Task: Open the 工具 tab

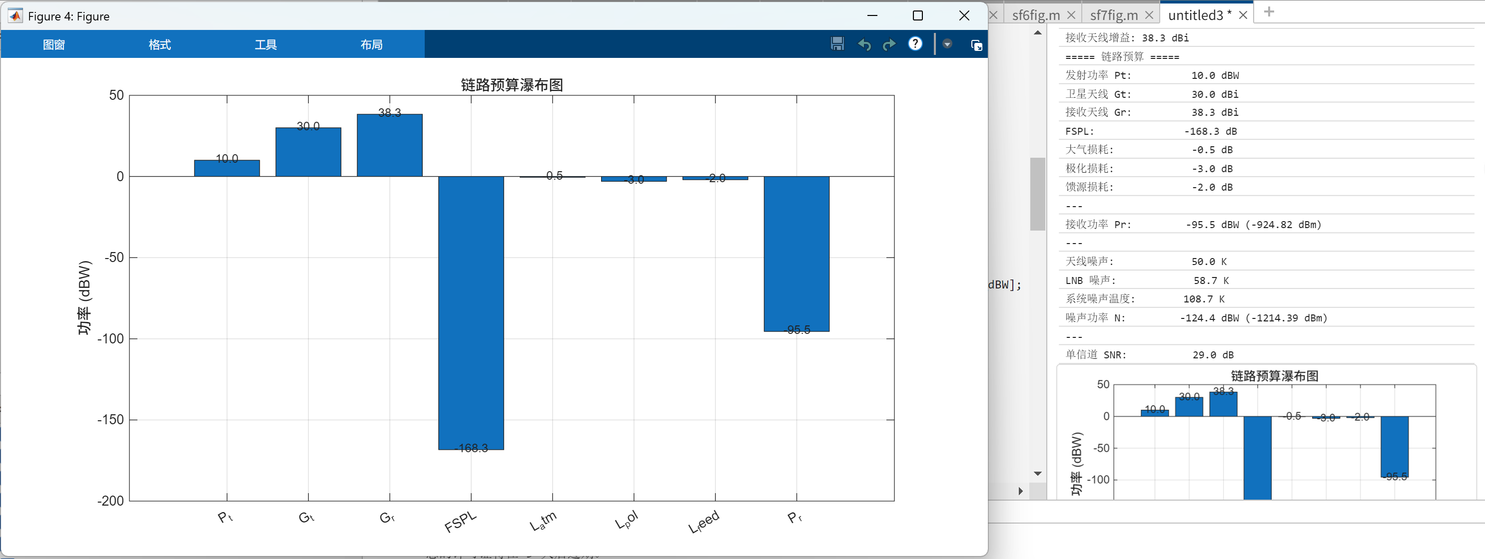Action: coord(266,44)
